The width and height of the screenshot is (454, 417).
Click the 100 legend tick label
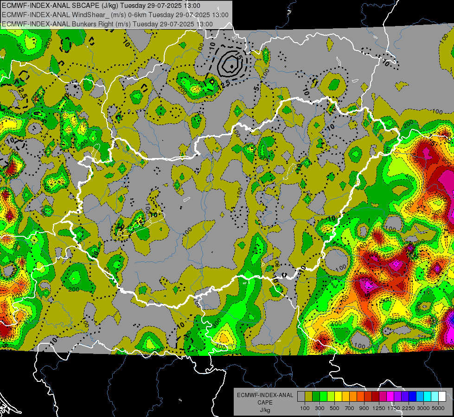[305, 408]
